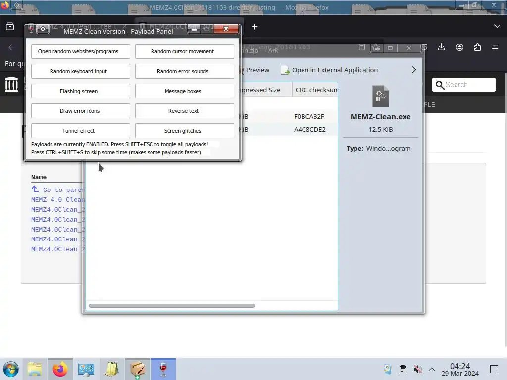Image resolution: width=507 pixels, height=380 pixels.
Task: Select the A4C8CDE2 checksum row in Ark
Action: [x=289, y=129]
